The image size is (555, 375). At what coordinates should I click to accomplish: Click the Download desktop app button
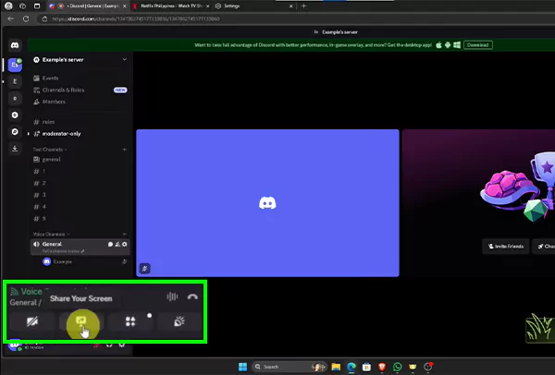[x=477, y=44]
